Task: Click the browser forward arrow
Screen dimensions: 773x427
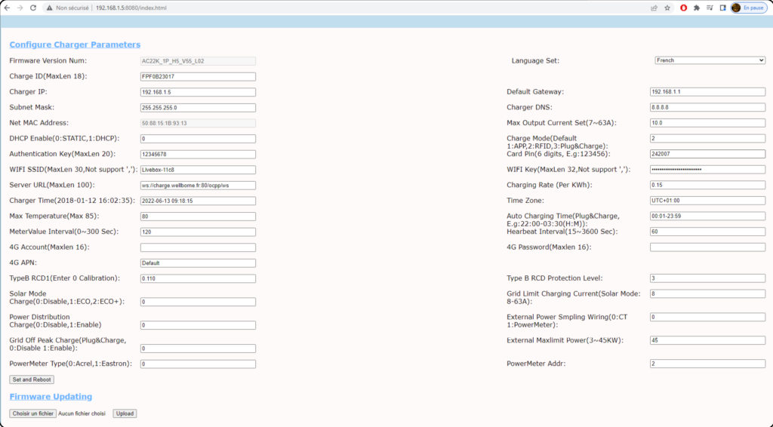Action: [x=20, y=8]
